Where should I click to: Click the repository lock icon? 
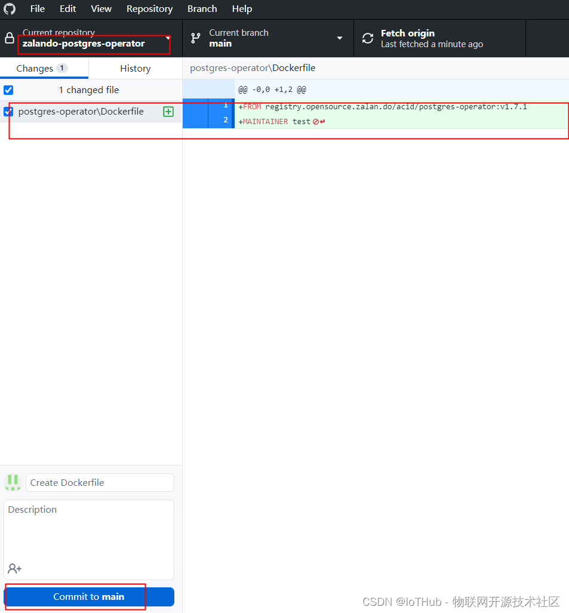pyautogui.click(x=10, y=38)
